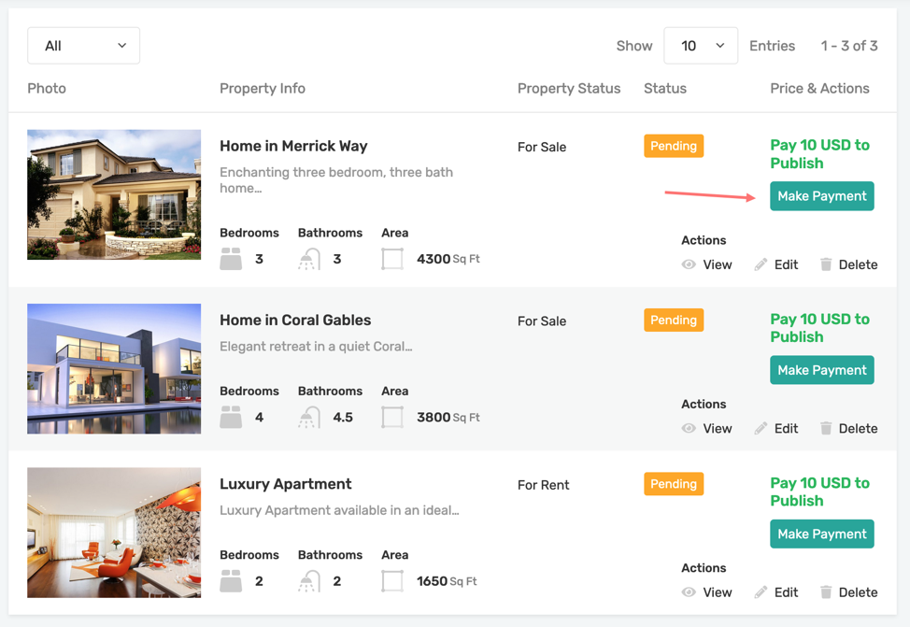Click 'Pay 10 USD to Publish' for Luxury Apartment
This screenshot has width=910, height=627.
click(819, 492)
